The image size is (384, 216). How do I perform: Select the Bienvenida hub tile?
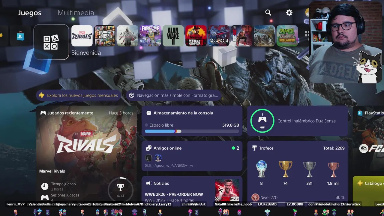pyautogui.click(x=51, y=42)
